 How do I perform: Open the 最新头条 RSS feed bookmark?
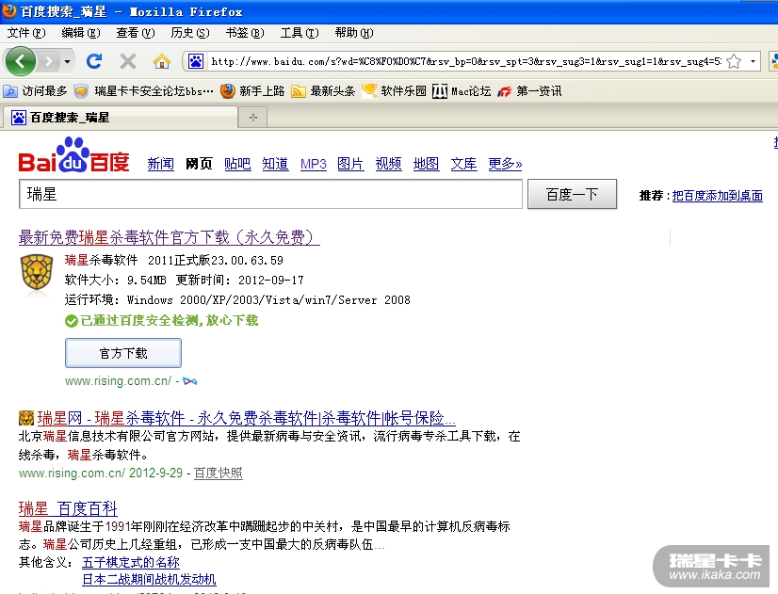323,91
